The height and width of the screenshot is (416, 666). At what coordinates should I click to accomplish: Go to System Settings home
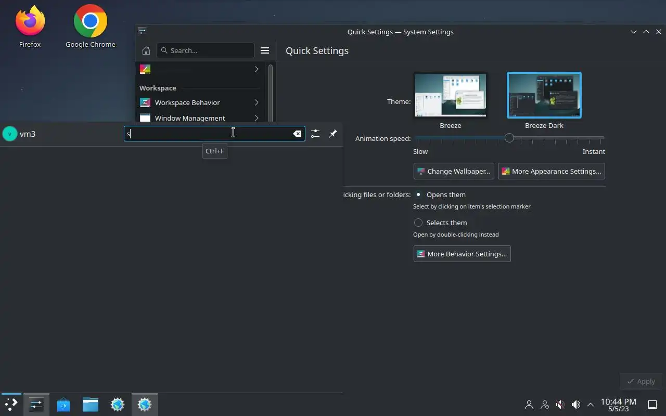coord(146,50)
